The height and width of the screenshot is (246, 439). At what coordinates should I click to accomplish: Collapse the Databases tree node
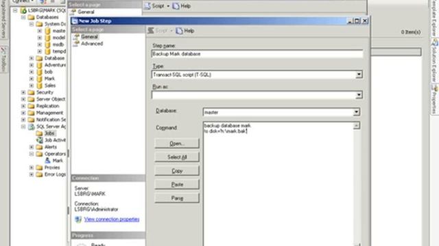click(23, 17)
